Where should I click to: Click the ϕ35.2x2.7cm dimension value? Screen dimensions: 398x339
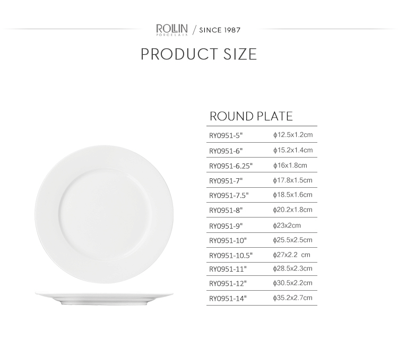coord(293,298)
